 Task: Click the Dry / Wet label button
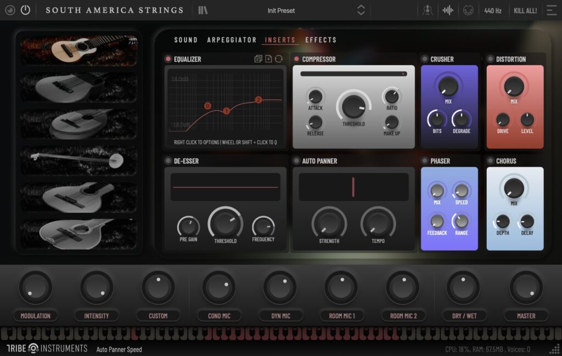pos(464,316)
